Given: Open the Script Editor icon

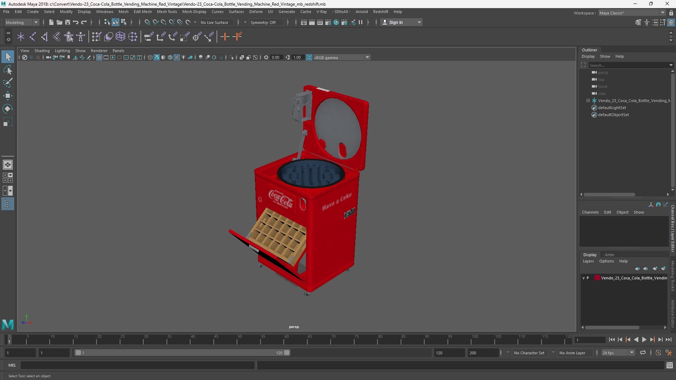Looking at the screenshot, I should point(670,366).
